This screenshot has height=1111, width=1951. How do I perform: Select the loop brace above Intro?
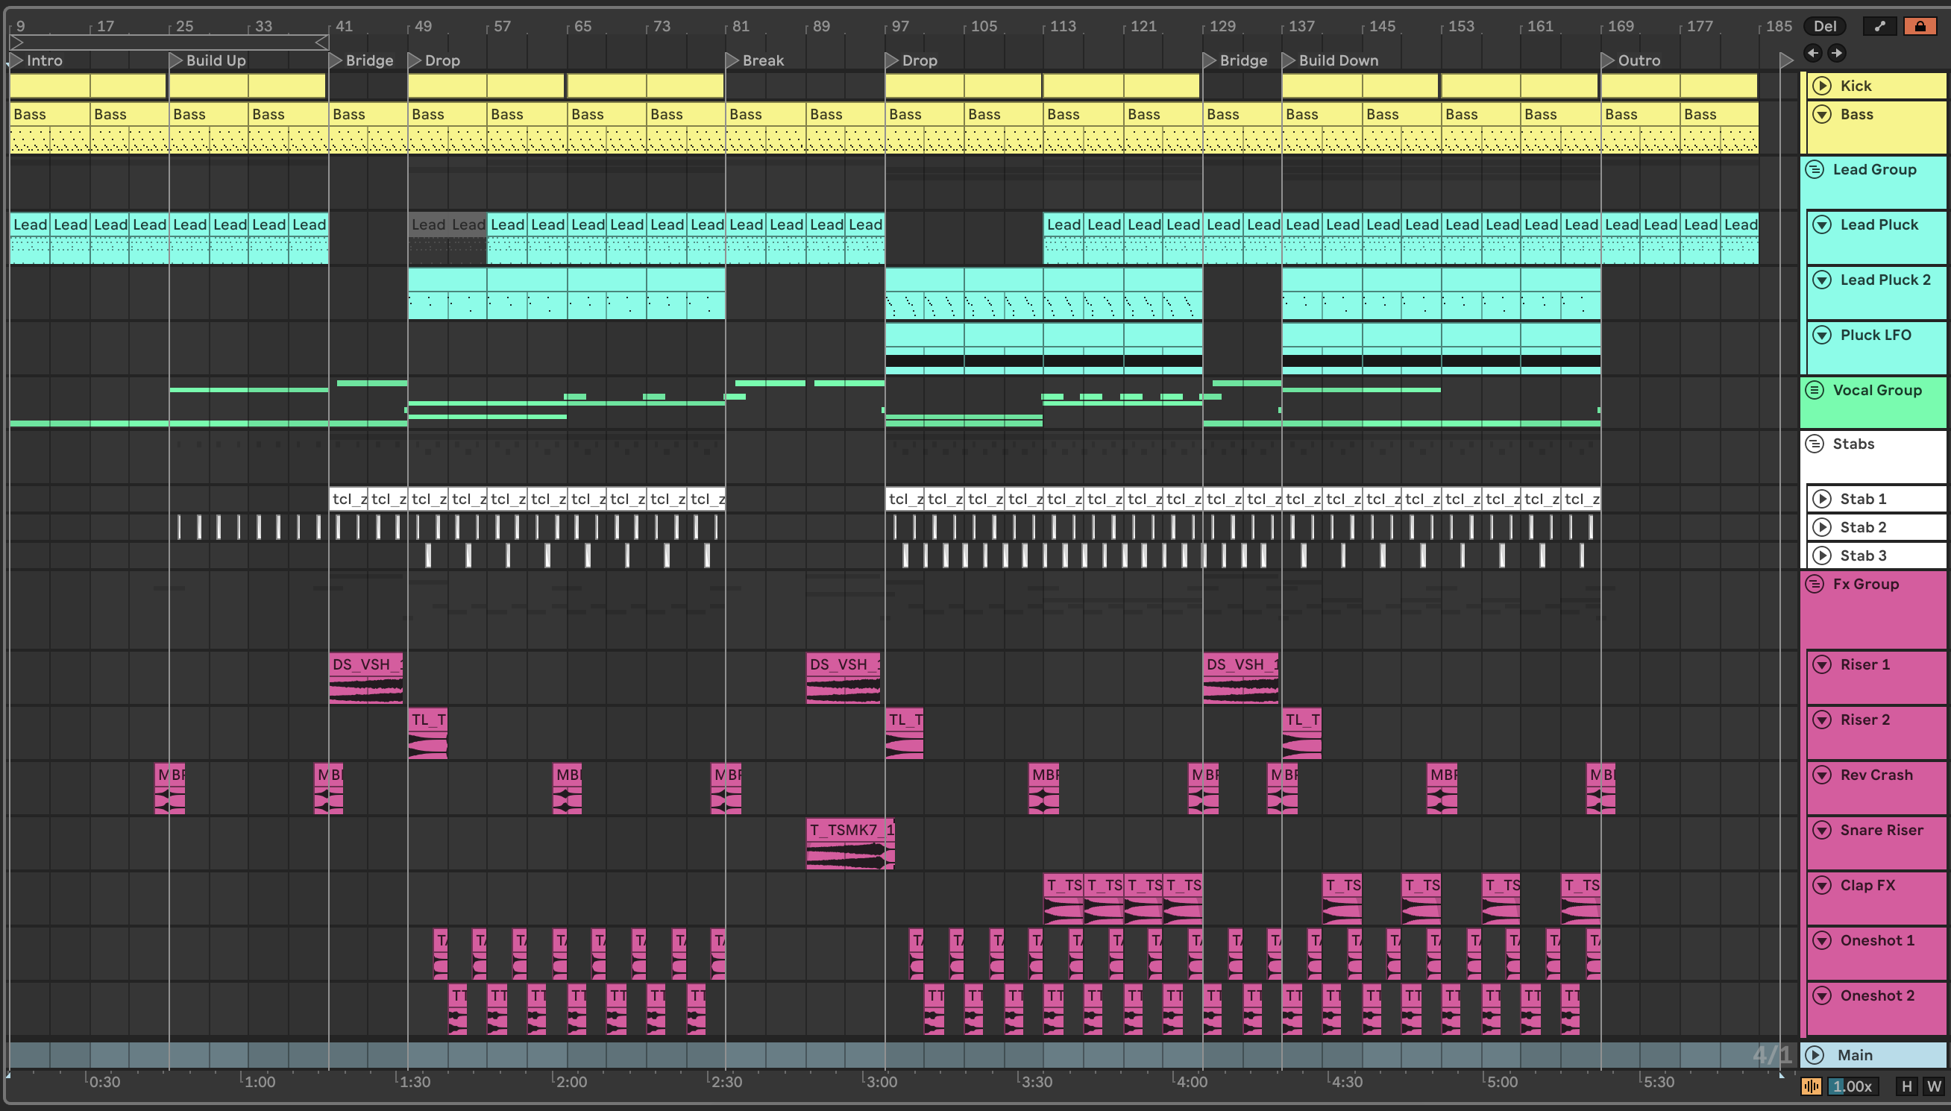[169, 42]
